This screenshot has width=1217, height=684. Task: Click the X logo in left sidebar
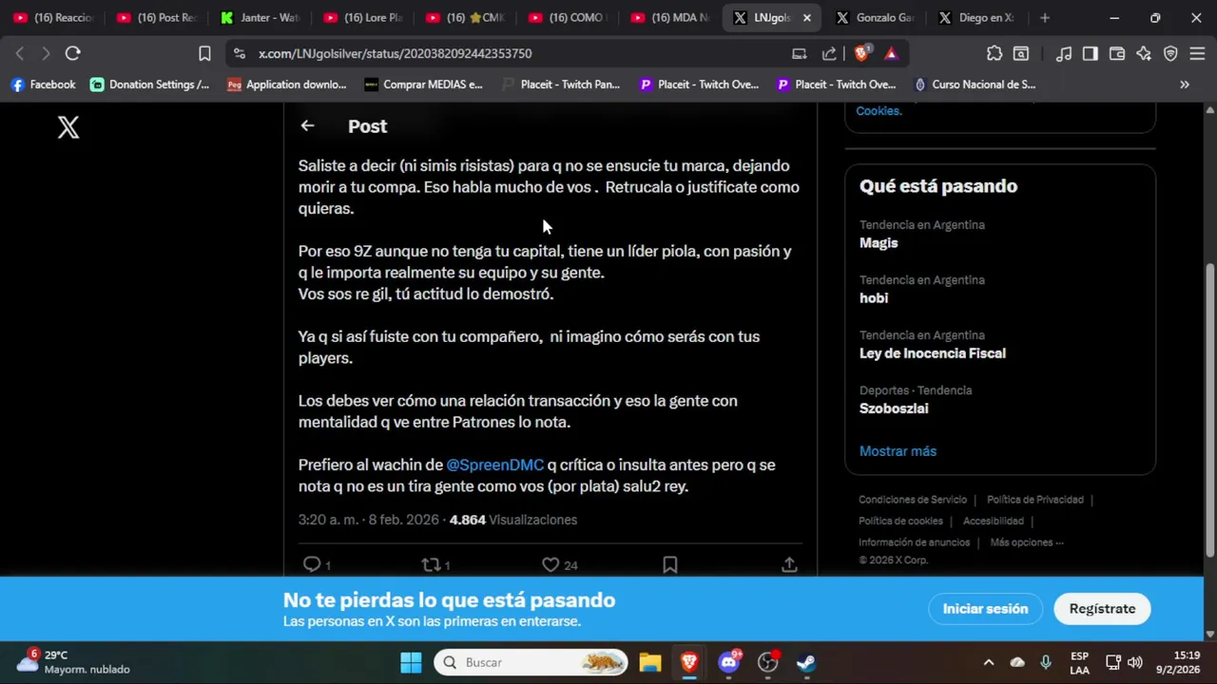(68, 127)
